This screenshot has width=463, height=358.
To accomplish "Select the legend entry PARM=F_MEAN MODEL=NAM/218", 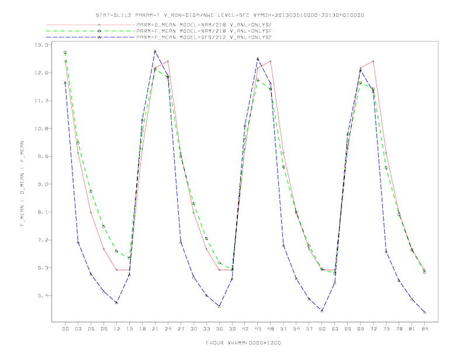I will point(204,31).
